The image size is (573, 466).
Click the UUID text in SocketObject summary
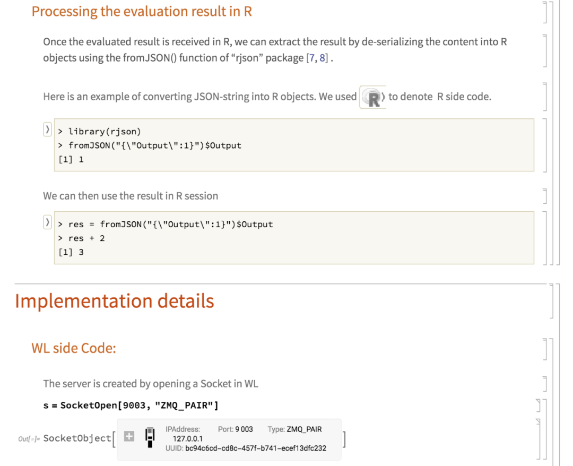(x=246, y=448)
